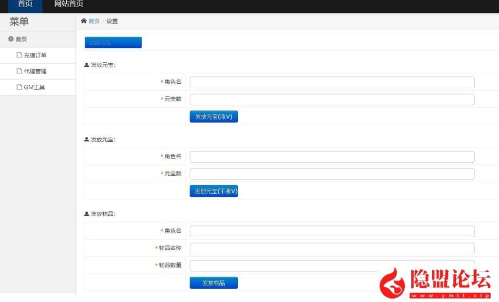This screenshot has height=302, width=499.
Task: Click the 发放物品 submit button
Action: click(x=213, y=283)
